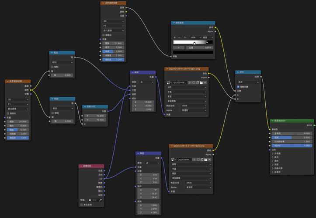
Task: Click open-folder icon in upper image texture node
Action: pos(201,83)
